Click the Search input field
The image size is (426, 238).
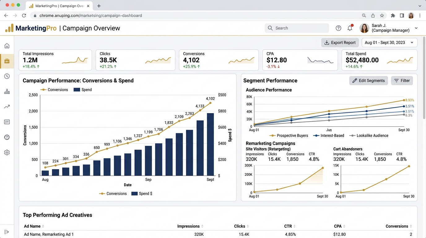pyautogui.click(x=297, y=28)
